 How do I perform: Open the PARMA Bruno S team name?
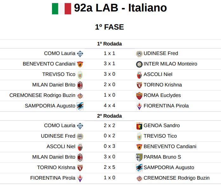(x=163, y=157)
